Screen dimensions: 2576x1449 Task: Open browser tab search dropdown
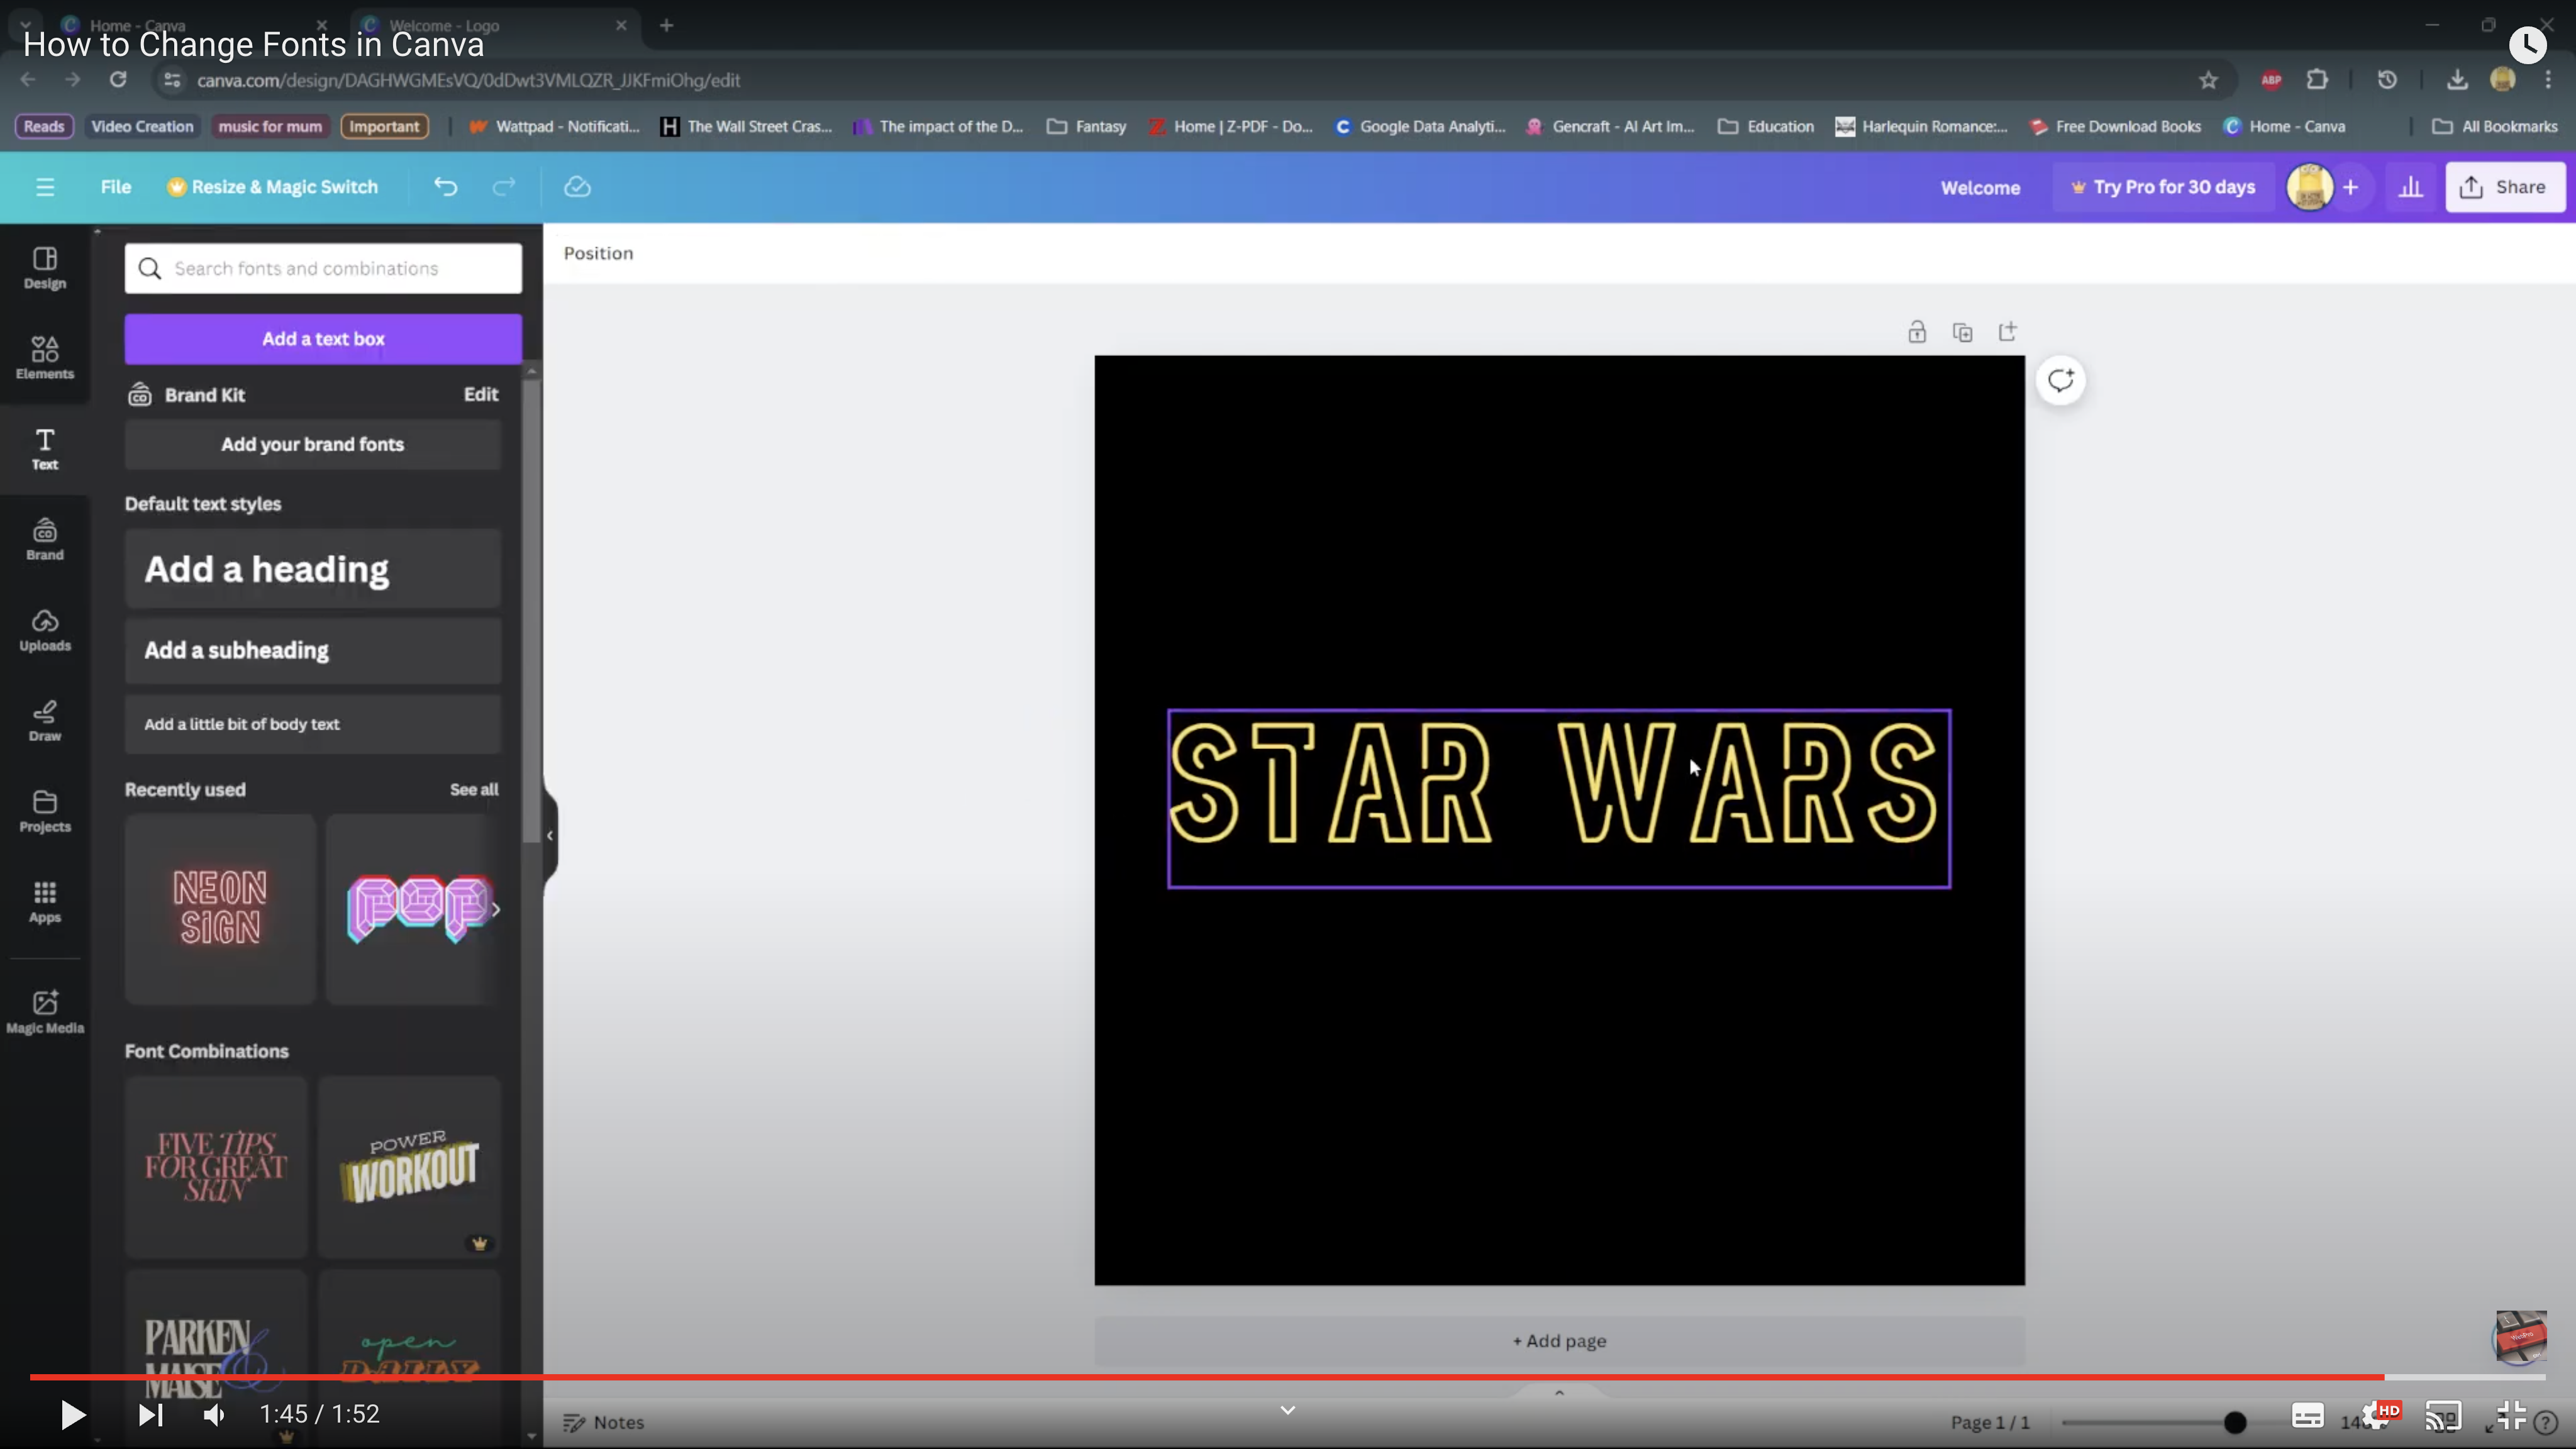25,25
